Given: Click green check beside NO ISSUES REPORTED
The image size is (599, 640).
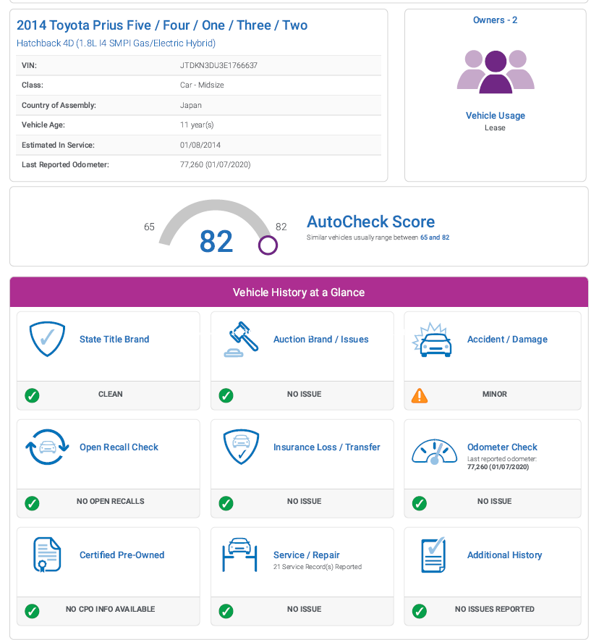Looking at the screenshot, I should pos(420,611).
